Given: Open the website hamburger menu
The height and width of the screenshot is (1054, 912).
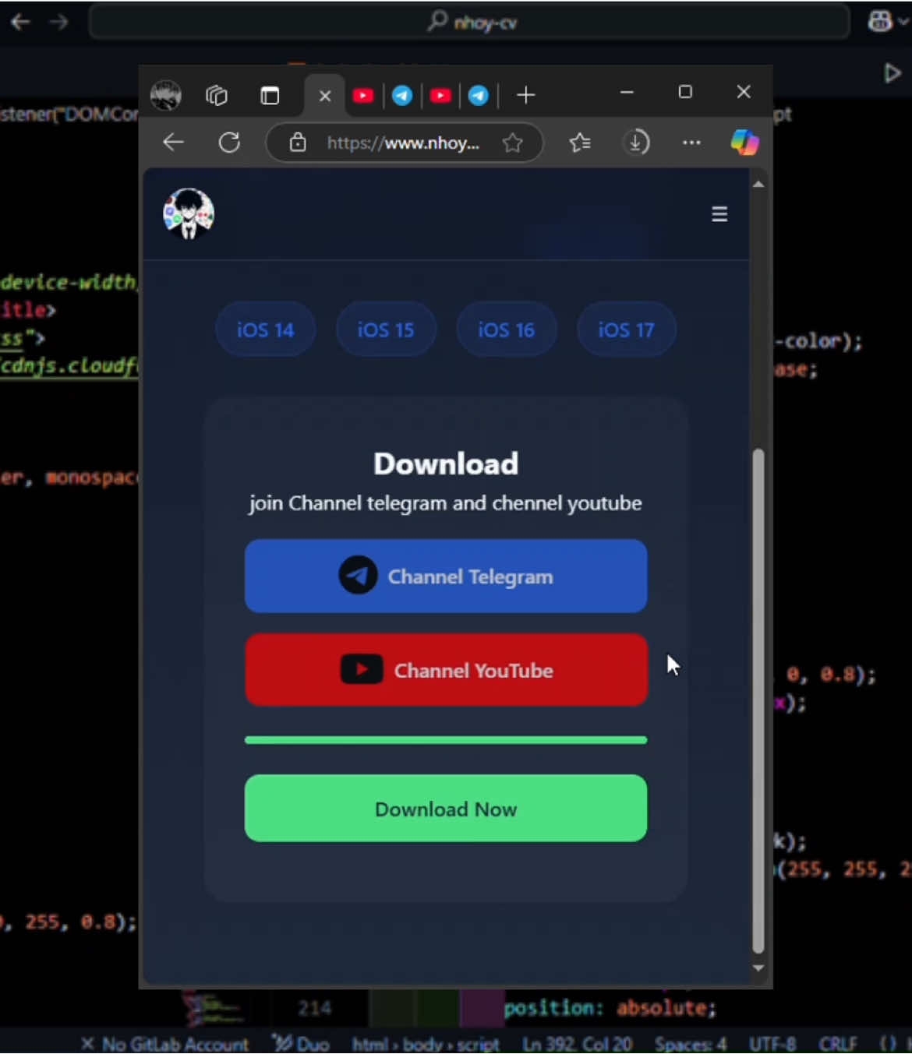Looking at the screenshot, I should click(719, 214).
